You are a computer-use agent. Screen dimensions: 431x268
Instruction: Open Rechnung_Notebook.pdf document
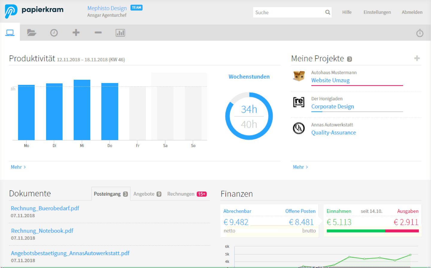(x=42, y=231)
